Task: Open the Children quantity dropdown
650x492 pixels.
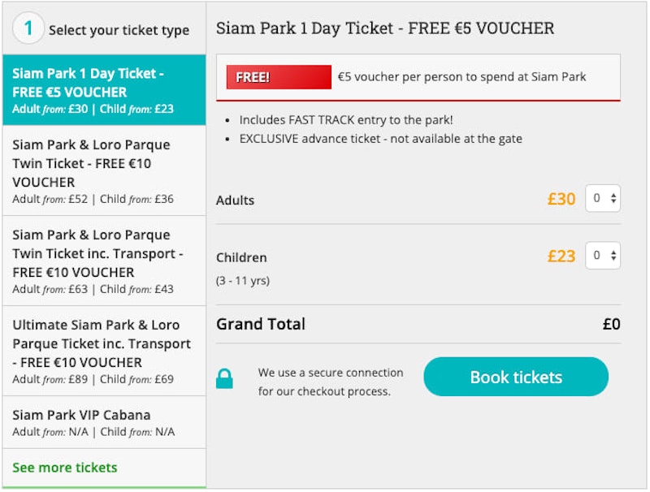Action: [603, 255]
